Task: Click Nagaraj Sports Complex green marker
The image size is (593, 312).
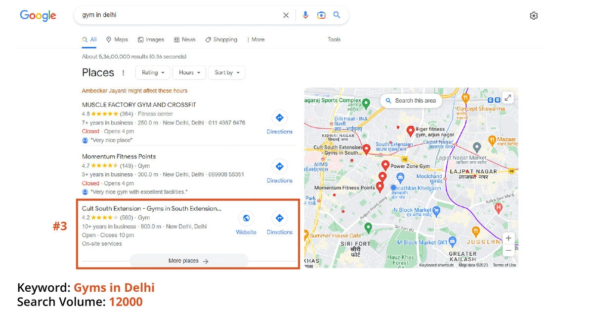Action: (366, 104)
